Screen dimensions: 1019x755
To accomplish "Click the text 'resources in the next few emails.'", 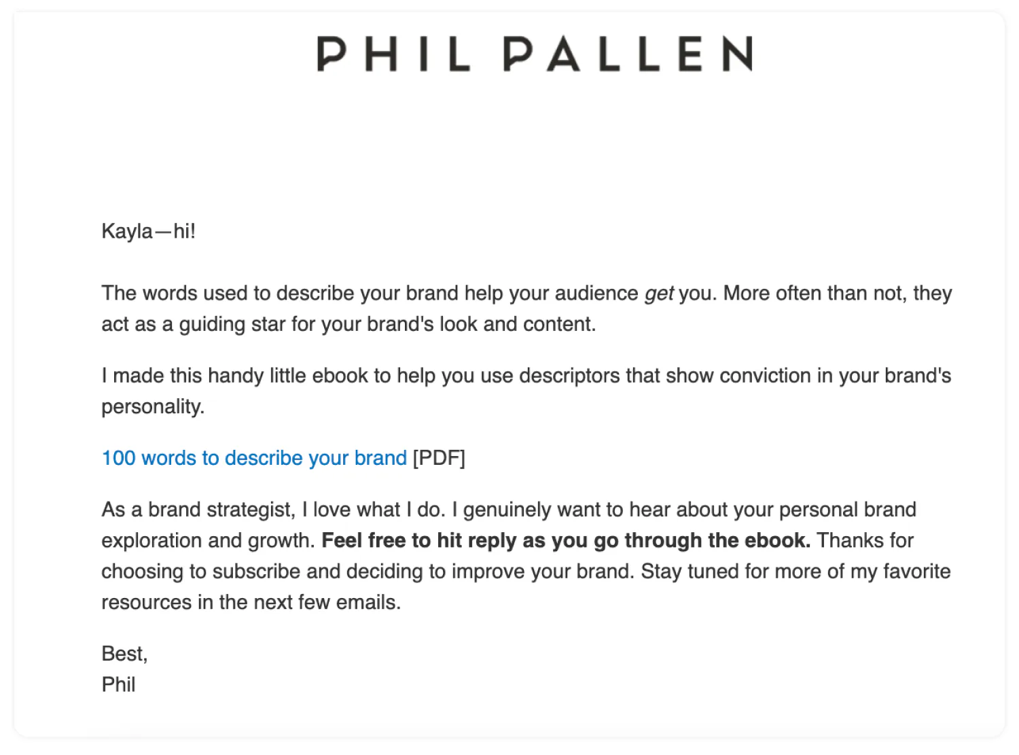I will pos(251,603).
